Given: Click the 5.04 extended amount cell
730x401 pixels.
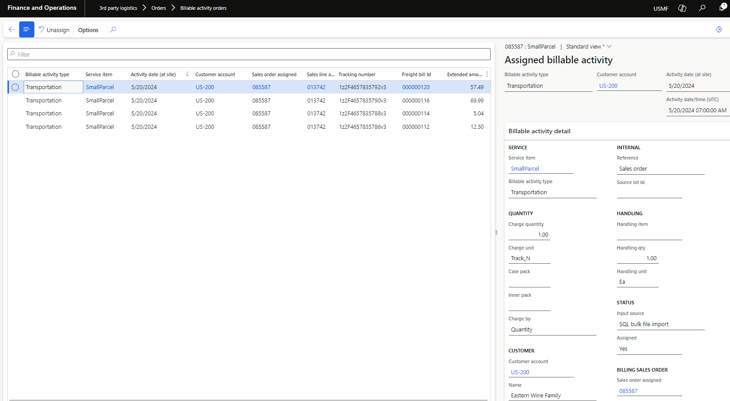Looking at the screenshot, I should tap(478, 114).
